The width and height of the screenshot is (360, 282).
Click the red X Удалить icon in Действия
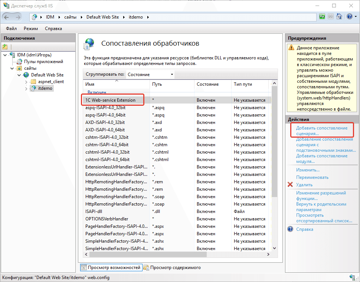click(291, 185)
